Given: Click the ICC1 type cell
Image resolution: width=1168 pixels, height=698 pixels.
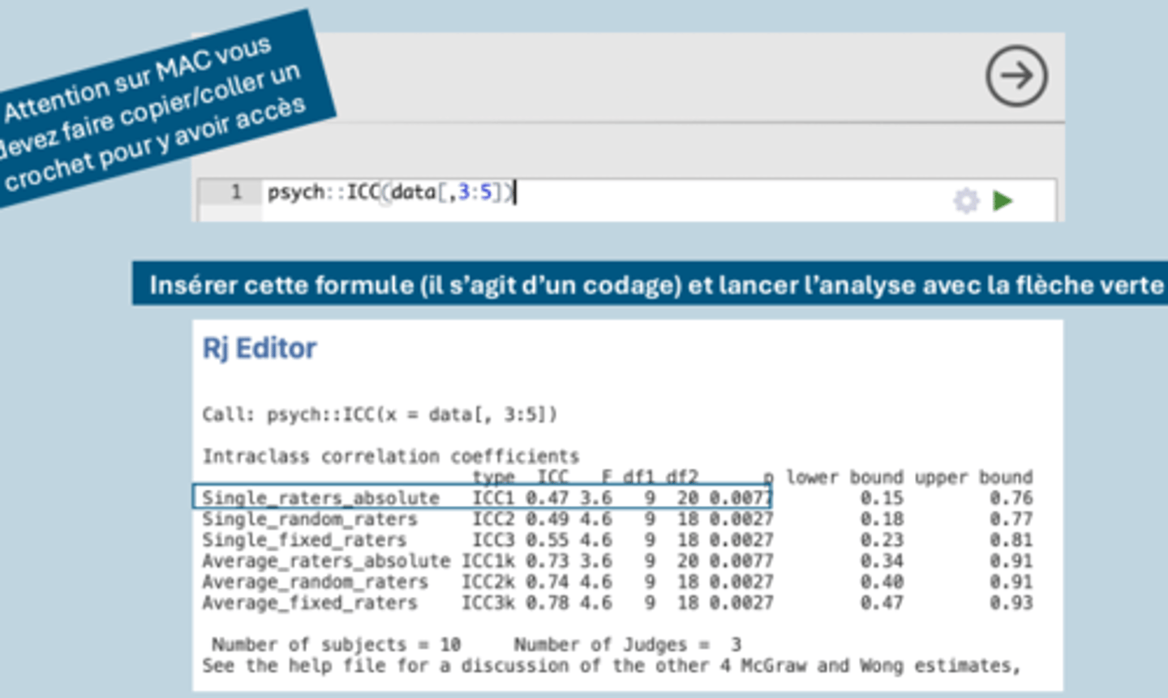Looking at the screenshot, I should pyautogui.click(x=493, y=498).
